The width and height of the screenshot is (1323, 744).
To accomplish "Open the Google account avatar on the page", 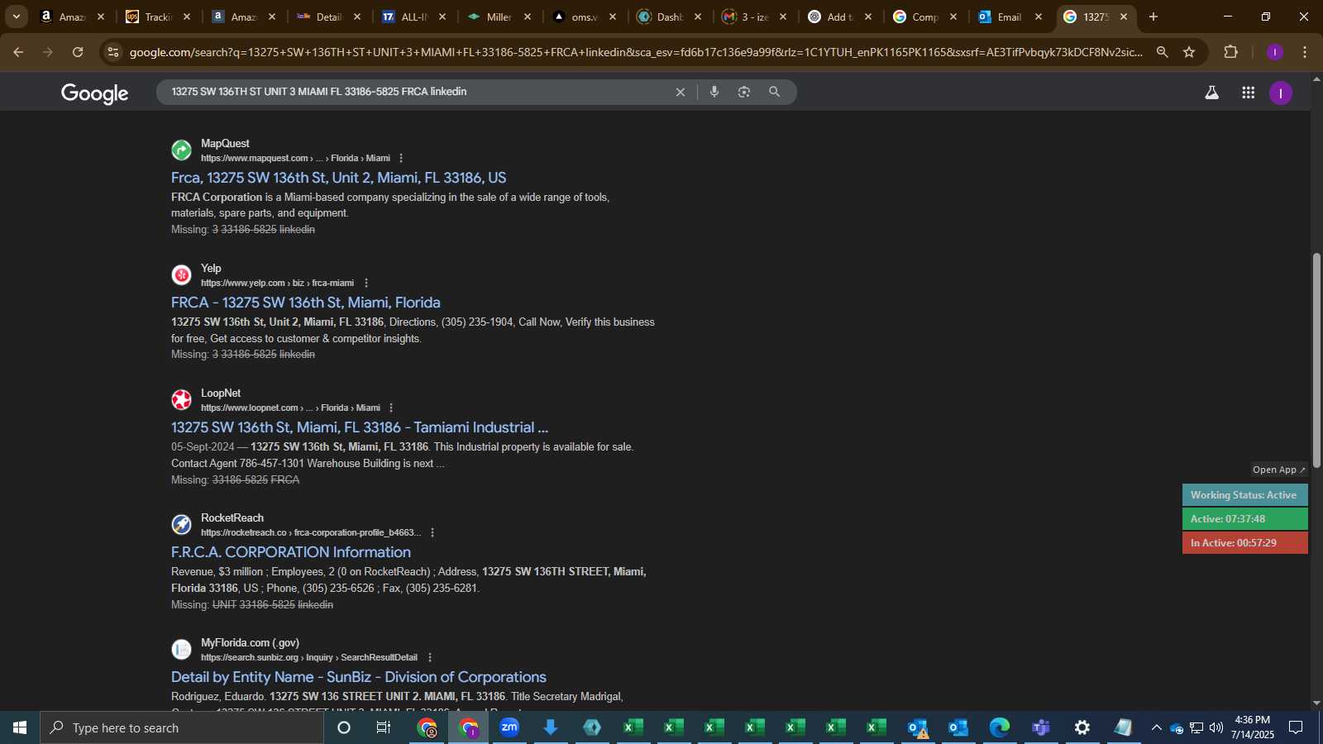I will (x=1280, y=93).
